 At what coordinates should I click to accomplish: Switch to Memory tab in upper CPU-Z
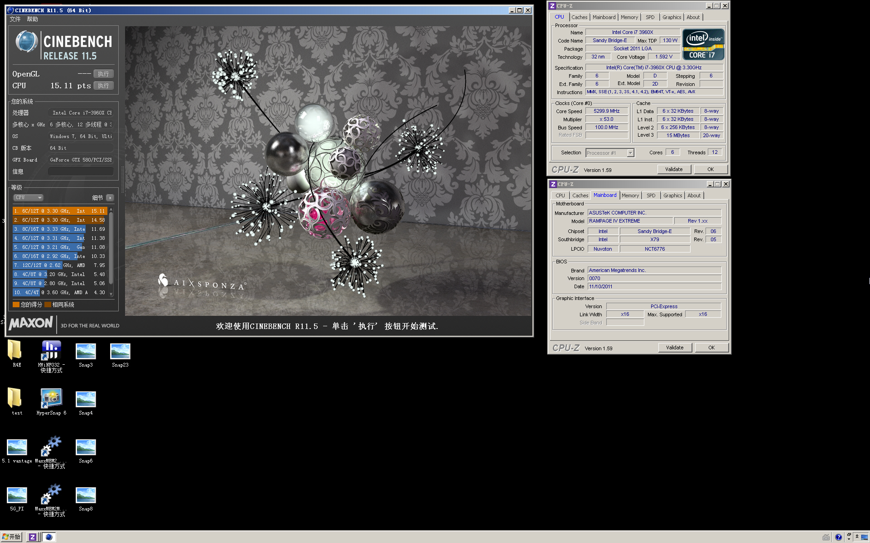tap(629, 17)
